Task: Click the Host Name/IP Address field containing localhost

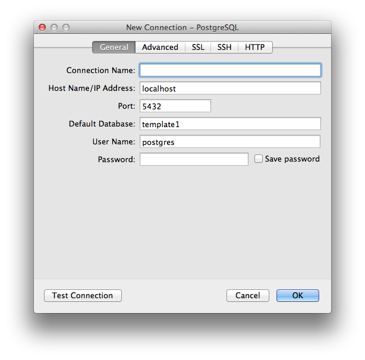Action: click(230, 88)
